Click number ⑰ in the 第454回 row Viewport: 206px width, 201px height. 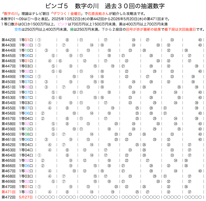[106, 103]
